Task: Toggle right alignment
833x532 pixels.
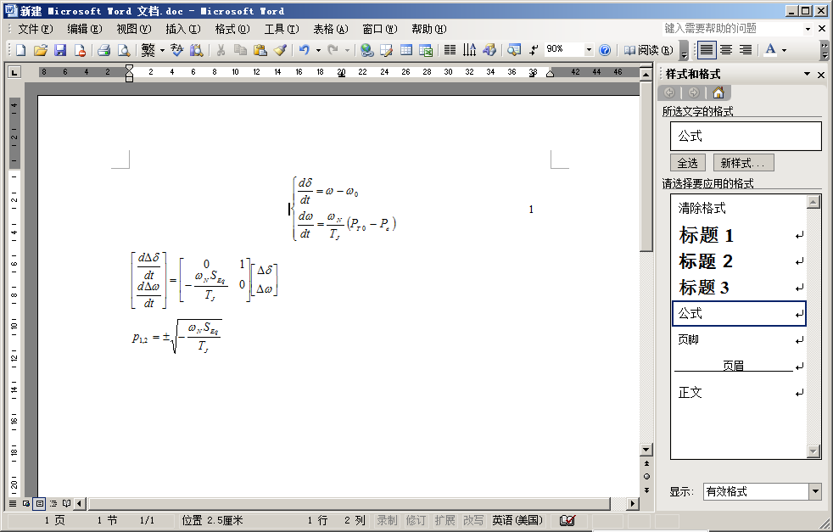Action: (x=746, y=50)
